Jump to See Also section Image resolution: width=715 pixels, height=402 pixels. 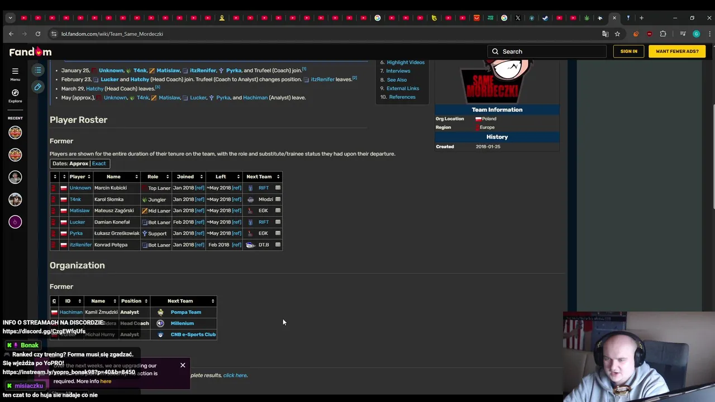pyautogui.click(x=397, y=80)
